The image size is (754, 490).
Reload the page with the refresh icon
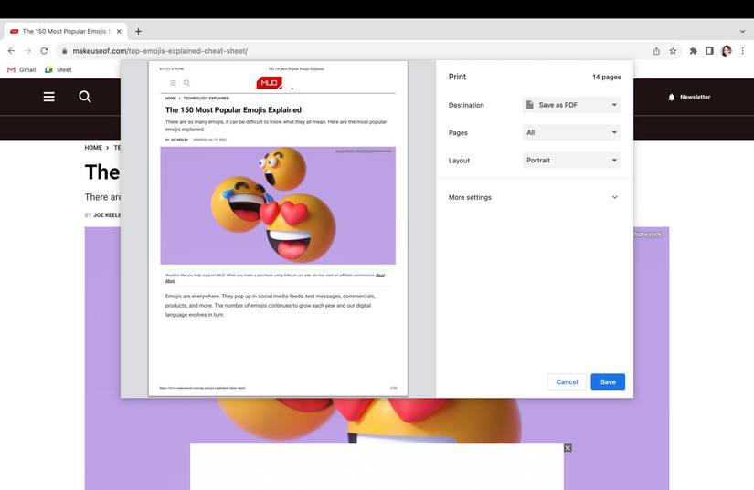coord(44,51)
